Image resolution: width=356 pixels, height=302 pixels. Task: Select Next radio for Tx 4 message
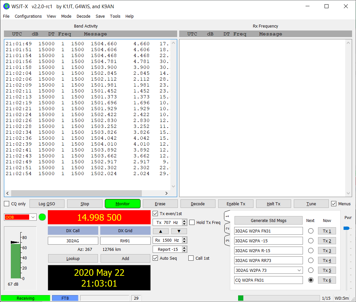coord(311,260)
